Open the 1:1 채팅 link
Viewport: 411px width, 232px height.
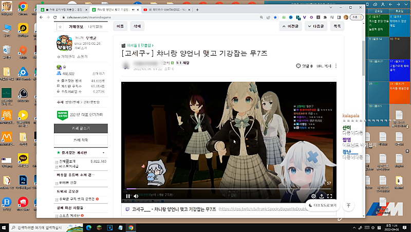(182, 63)
